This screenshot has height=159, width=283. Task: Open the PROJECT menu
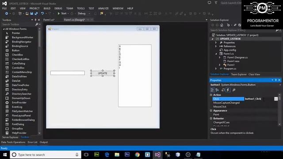pyautogui.click(x=34, y=8)
